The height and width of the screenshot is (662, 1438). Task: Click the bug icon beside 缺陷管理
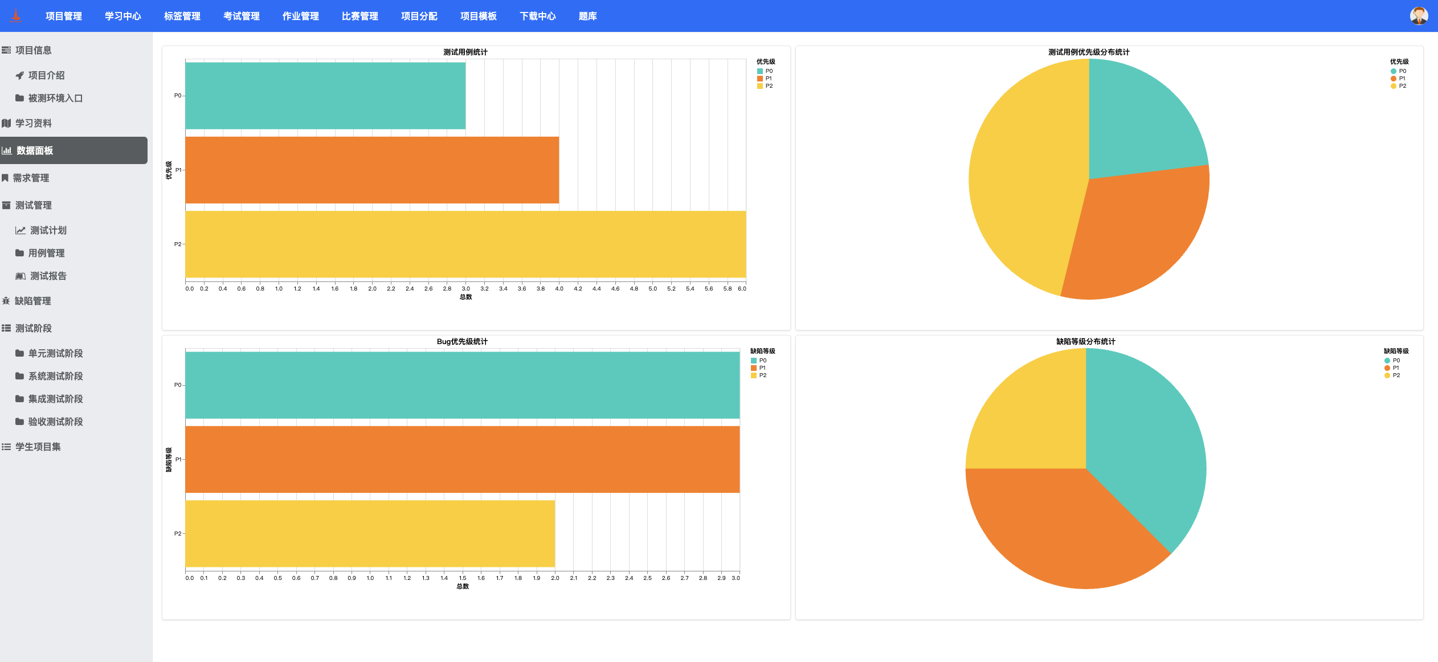point(6,301)
